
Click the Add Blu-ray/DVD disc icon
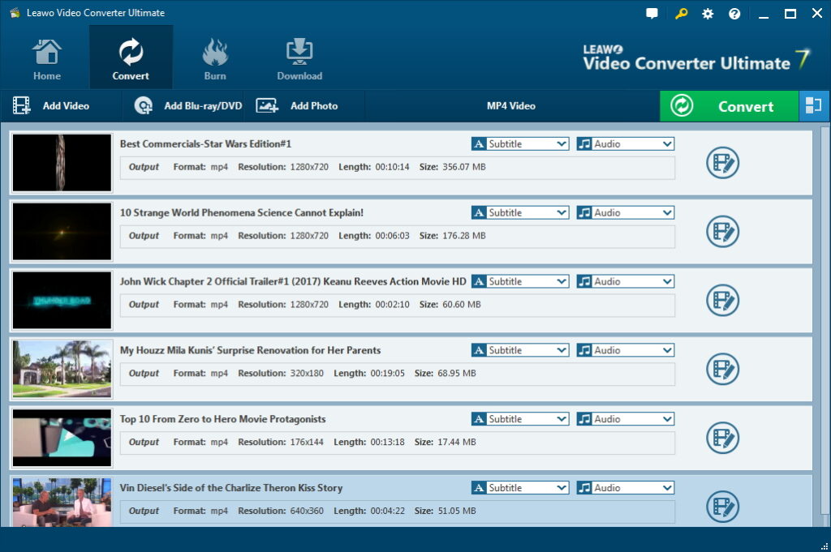point(143,106)
